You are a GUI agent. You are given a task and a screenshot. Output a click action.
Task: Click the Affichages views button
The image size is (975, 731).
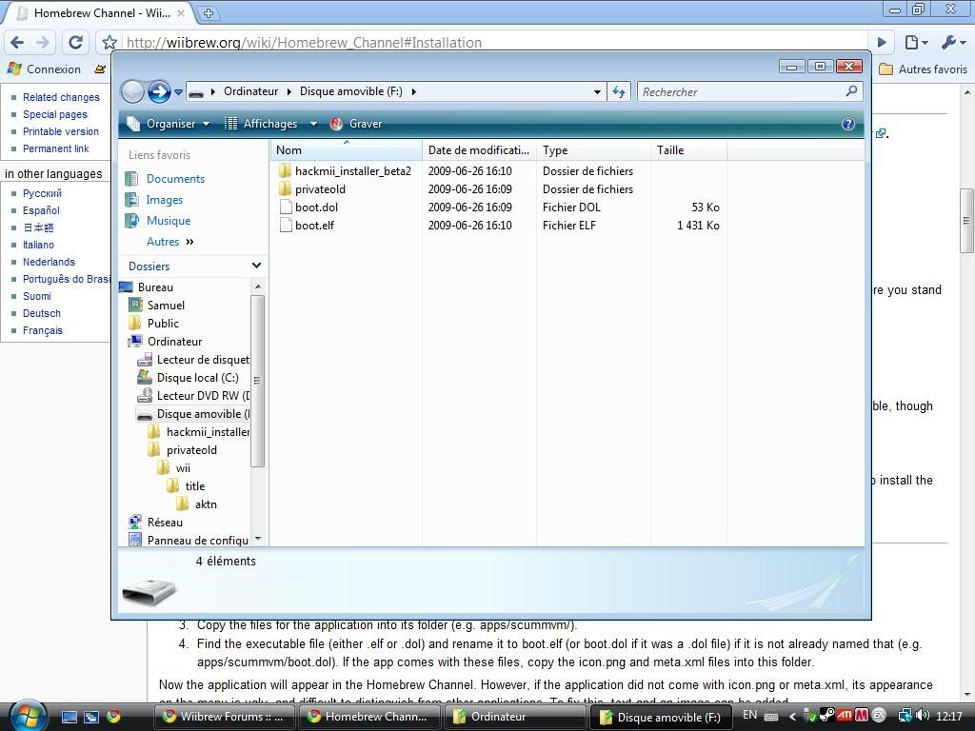[262, 124]
